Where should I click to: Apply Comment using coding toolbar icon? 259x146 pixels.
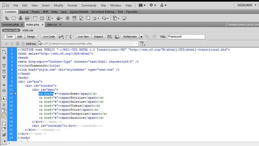(4, 124)
